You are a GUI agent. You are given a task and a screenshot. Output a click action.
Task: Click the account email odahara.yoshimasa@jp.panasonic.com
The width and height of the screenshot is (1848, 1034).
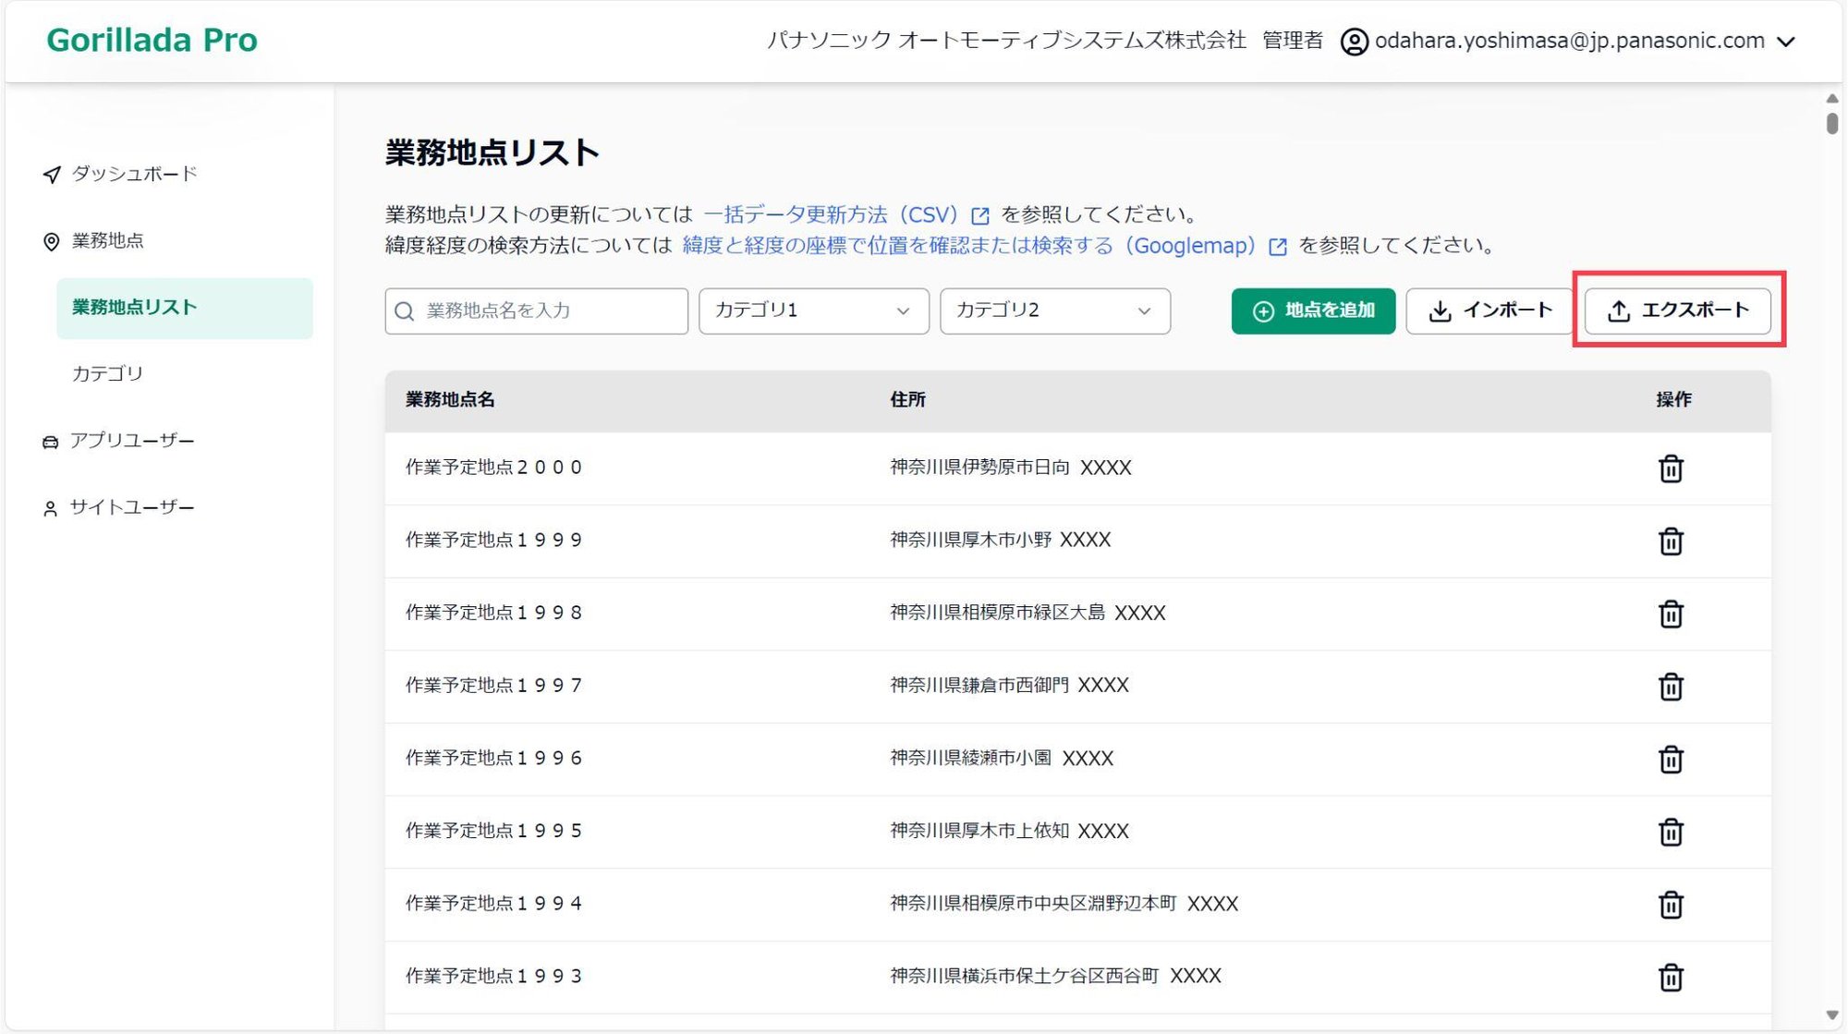1569,41
